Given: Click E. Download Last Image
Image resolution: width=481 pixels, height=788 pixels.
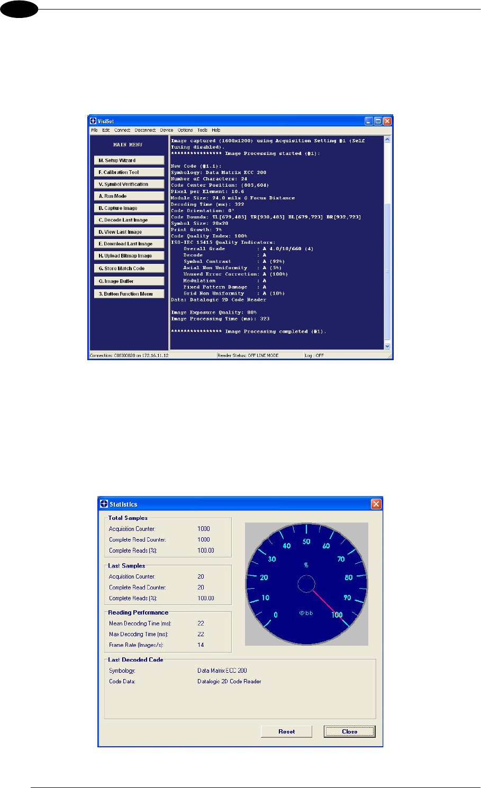Looking at the screenshot, I should click(x=129, y=244).
